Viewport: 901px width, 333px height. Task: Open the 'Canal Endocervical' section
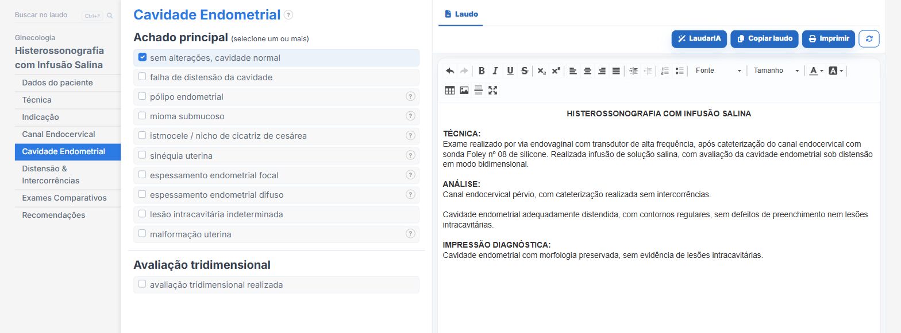(x=68, y=134)
